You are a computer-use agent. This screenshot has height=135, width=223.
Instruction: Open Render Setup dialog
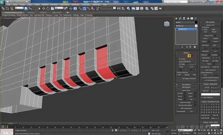(152, 8)
